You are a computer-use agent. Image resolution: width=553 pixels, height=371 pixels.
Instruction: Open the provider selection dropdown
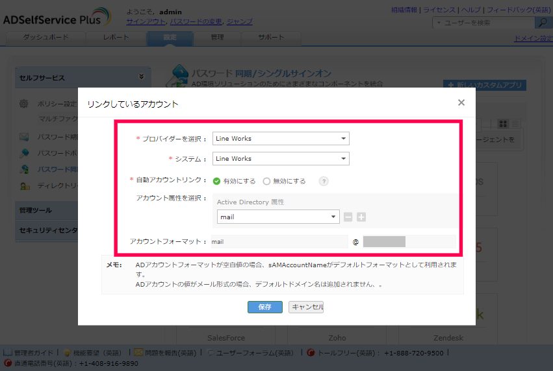coord(281,139)
